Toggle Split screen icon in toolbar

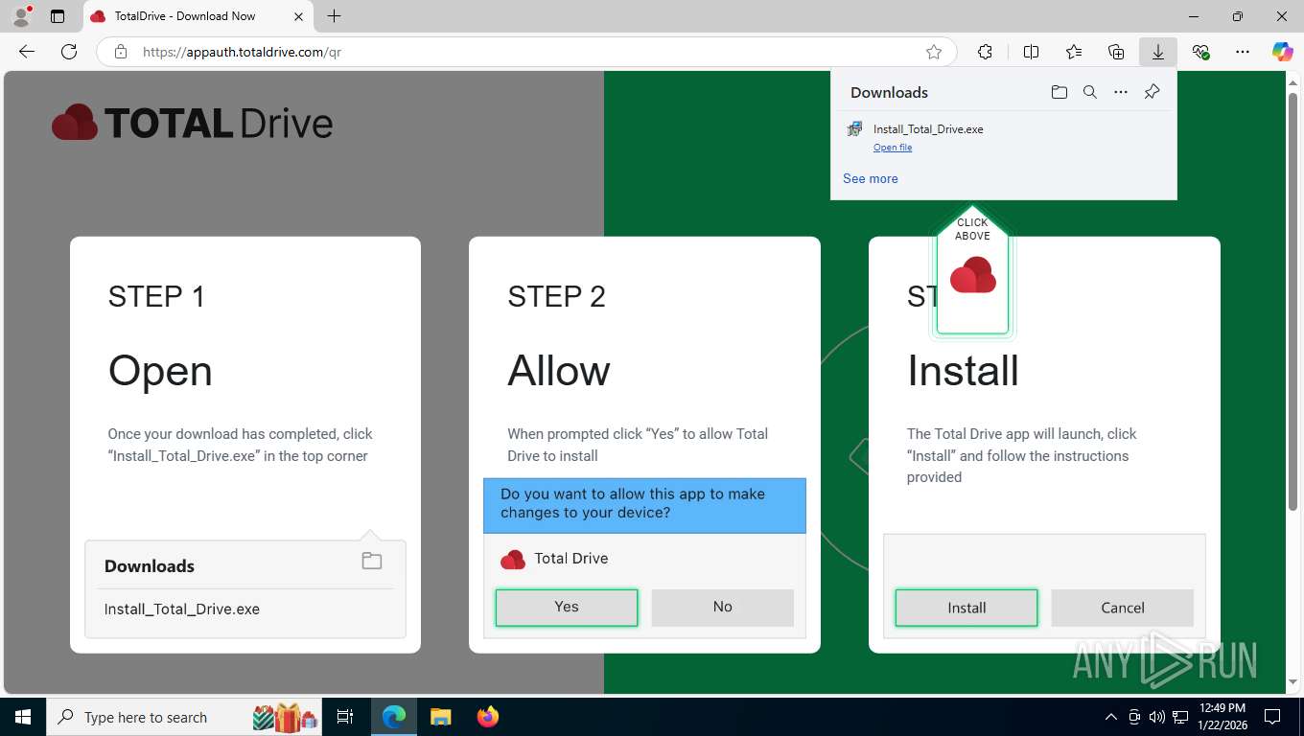point(1031,52)
